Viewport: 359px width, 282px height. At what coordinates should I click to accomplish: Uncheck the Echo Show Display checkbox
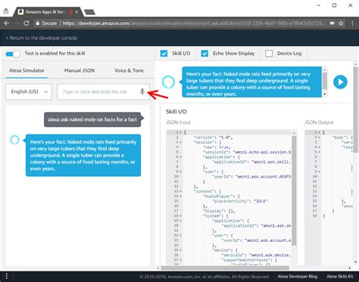tap(204, 54)
